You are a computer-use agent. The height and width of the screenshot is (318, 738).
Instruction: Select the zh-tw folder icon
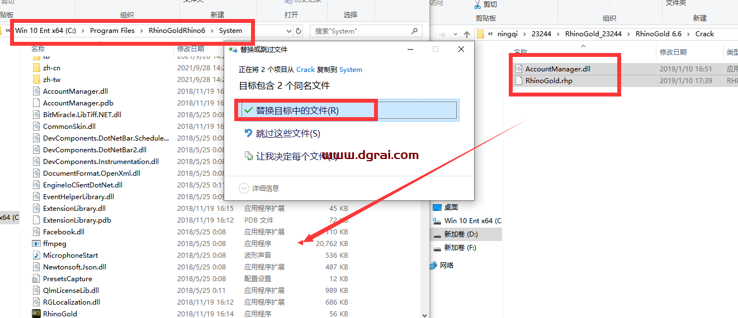36,80
